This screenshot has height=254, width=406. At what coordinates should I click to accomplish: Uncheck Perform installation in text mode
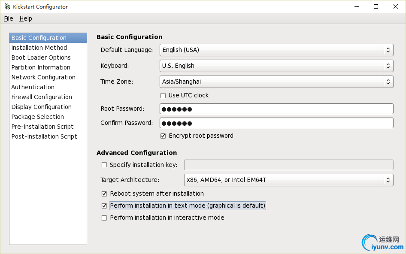pos(104,206)
